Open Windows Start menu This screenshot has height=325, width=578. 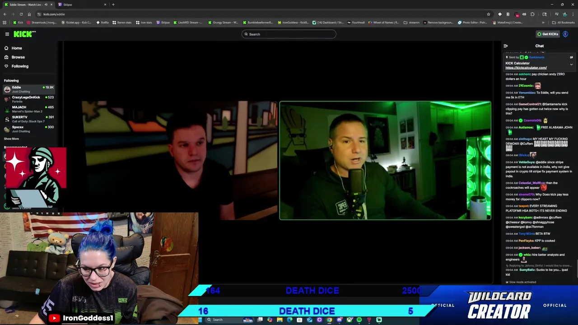(x=200, y=320)
